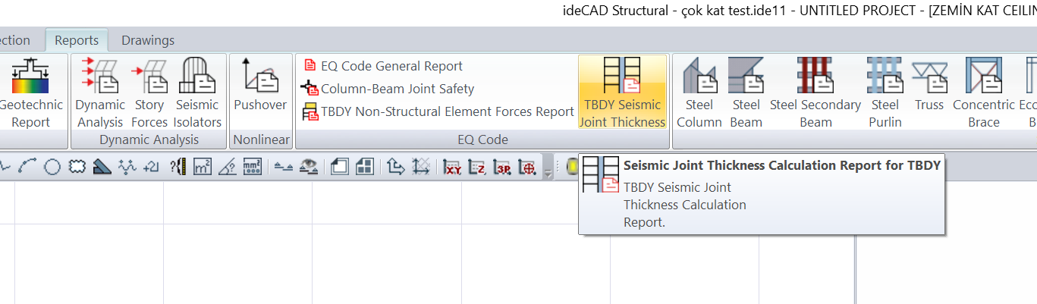Open TBDY Non-Structural Element Forces Report

(438, 111)
